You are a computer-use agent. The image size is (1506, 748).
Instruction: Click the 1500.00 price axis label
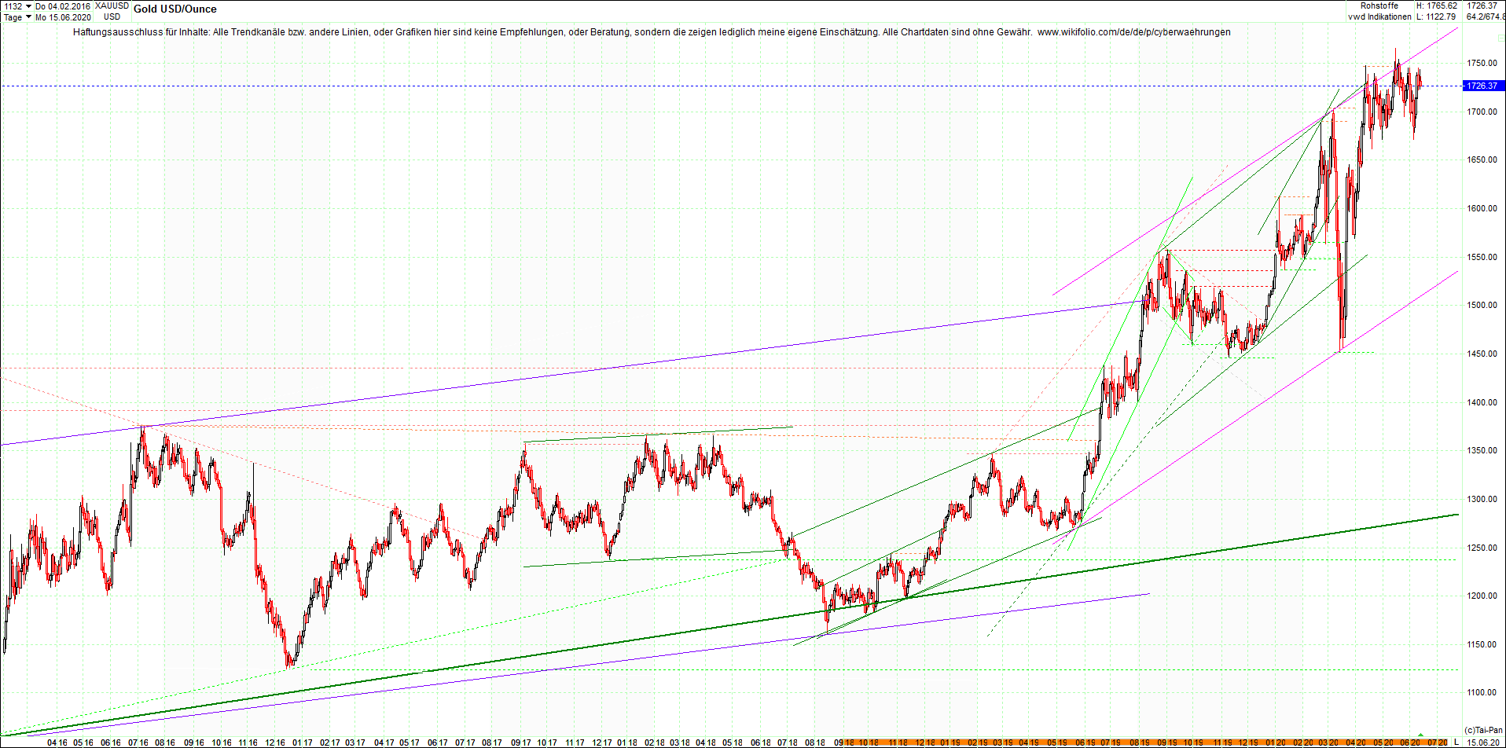tap(1482, 305)
